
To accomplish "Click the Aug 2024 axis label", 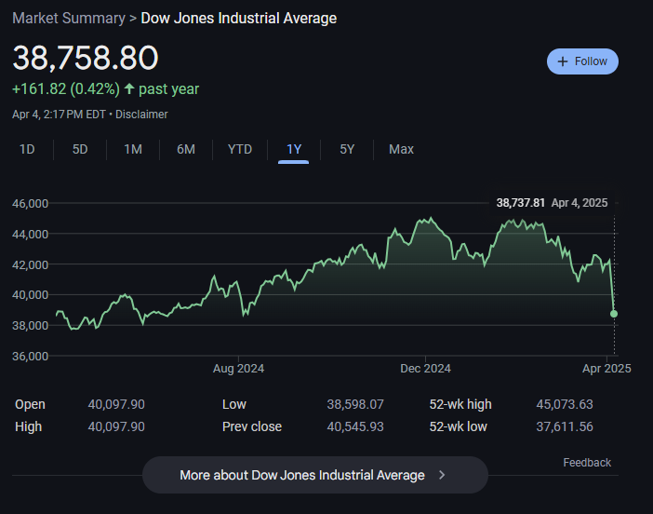I will click(238, 369).
